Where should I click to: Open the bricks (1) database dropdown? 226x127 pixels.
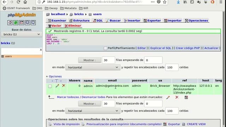click(22, 35)
